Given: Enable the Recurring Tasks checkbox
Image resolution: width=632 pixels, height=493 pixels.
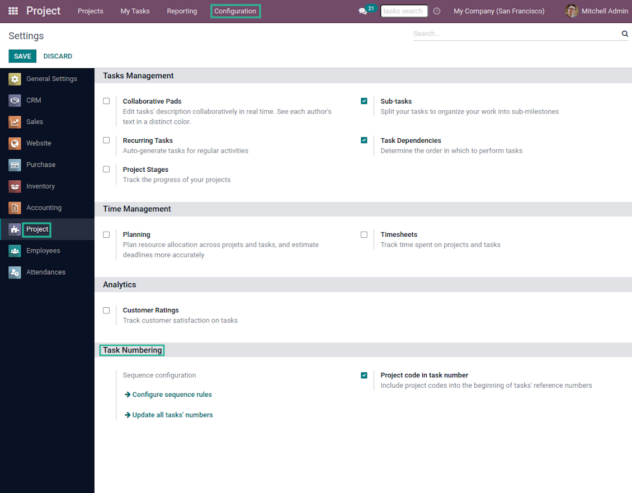Looking at the screenshot, I should click(106, 140).
